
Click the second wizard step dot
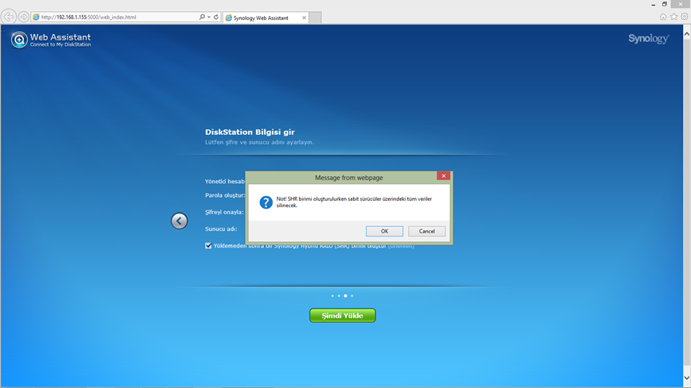339,296
